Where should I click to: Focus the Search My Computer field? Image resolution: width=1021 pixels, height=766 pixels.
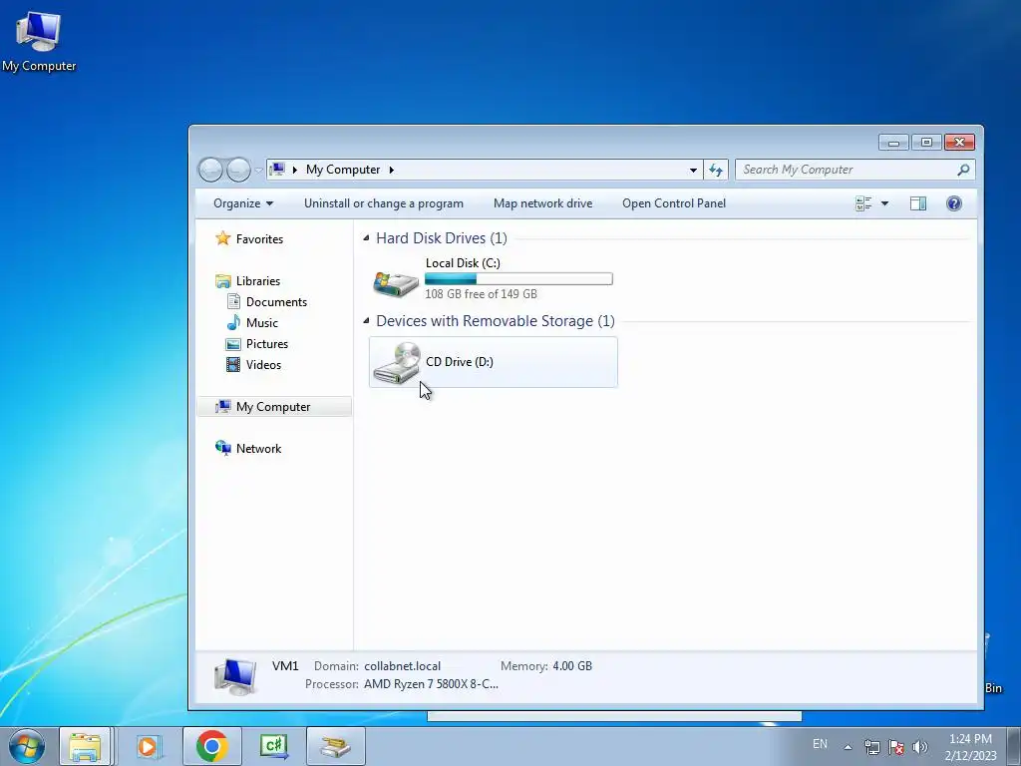pyautogui.click(x=854, y=170)
